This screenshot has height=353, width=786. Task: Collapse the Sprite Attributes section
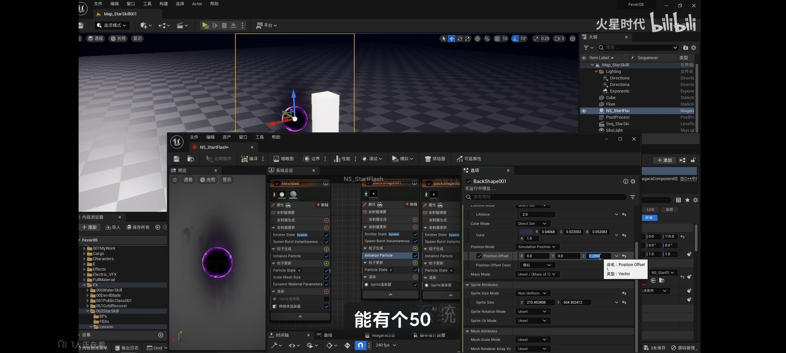(467, 285)
